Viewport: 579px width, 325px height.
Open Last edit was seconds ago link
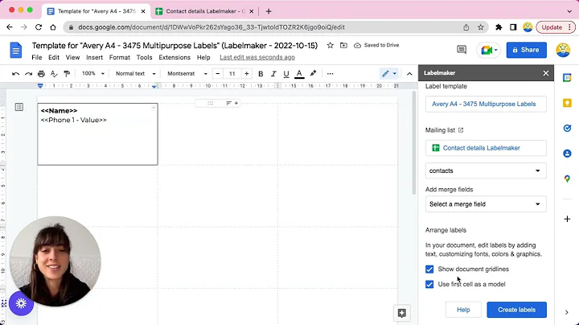point(257,57)
